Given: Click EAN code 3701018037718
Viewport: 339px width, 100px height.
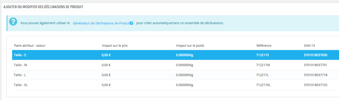Looking at the screenshot, I should pyautogui.click(x=315, y=75).
